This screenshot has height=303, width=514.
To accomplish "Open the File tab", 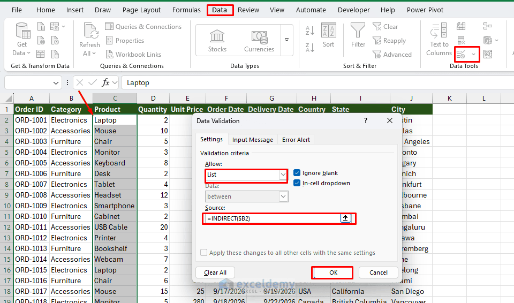I will (17, 10).
